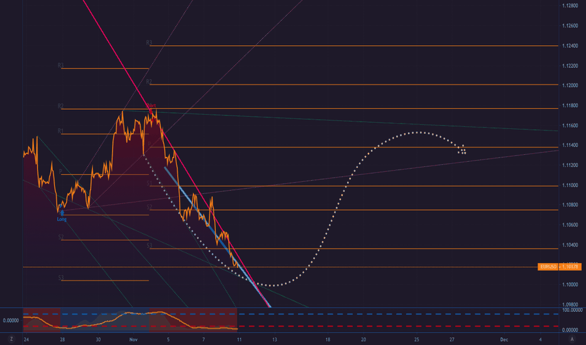Click date 13 on the time axis
Viewport: 586px width, 345px height.
point(275,339)
